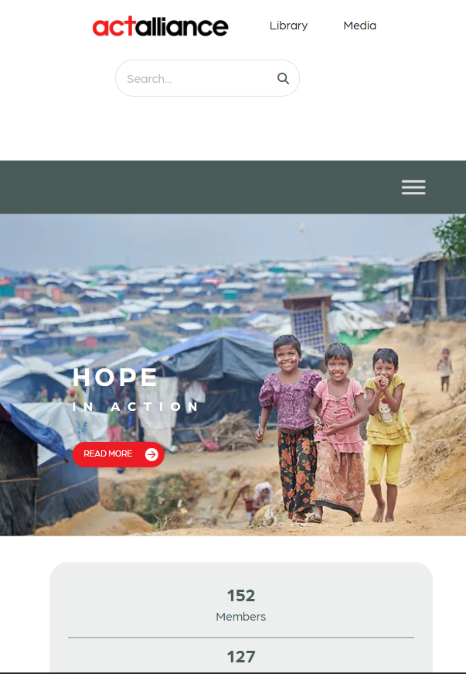
Task: Click the IN ACTION subtitle
Action: pyautogui.click(x=135, y=406)
